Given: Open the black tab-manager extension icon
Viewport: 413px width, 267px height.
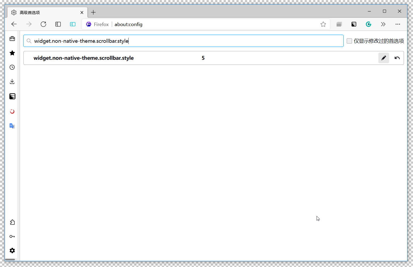Looking at the screenshot, I should point(354,24).
